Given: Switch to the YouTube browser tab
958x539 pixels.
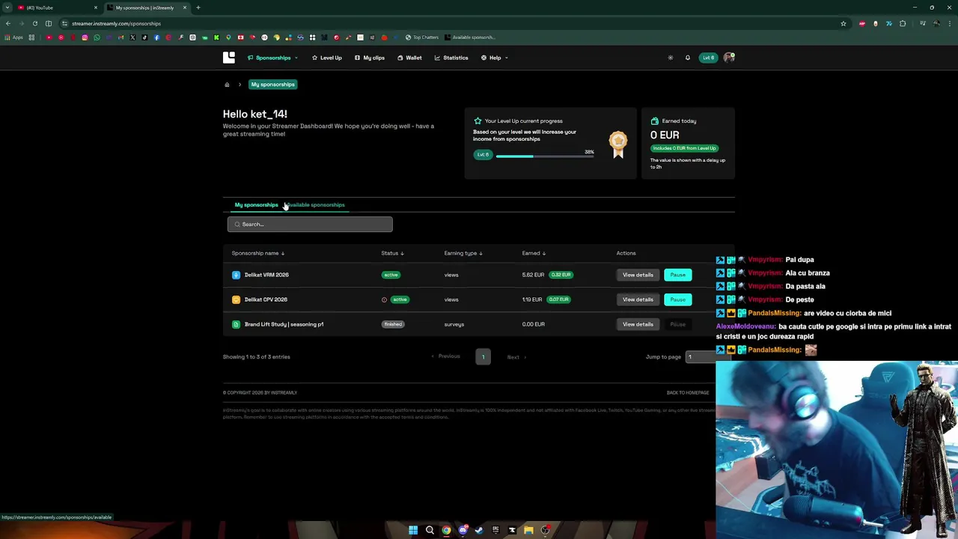Looking at the screenshot, I should click(x=56, y=7).
